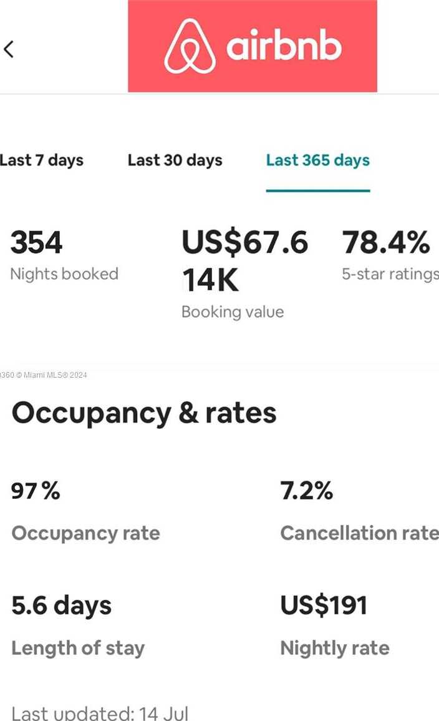Click the US$191 nightly rate value

(324, 606)
